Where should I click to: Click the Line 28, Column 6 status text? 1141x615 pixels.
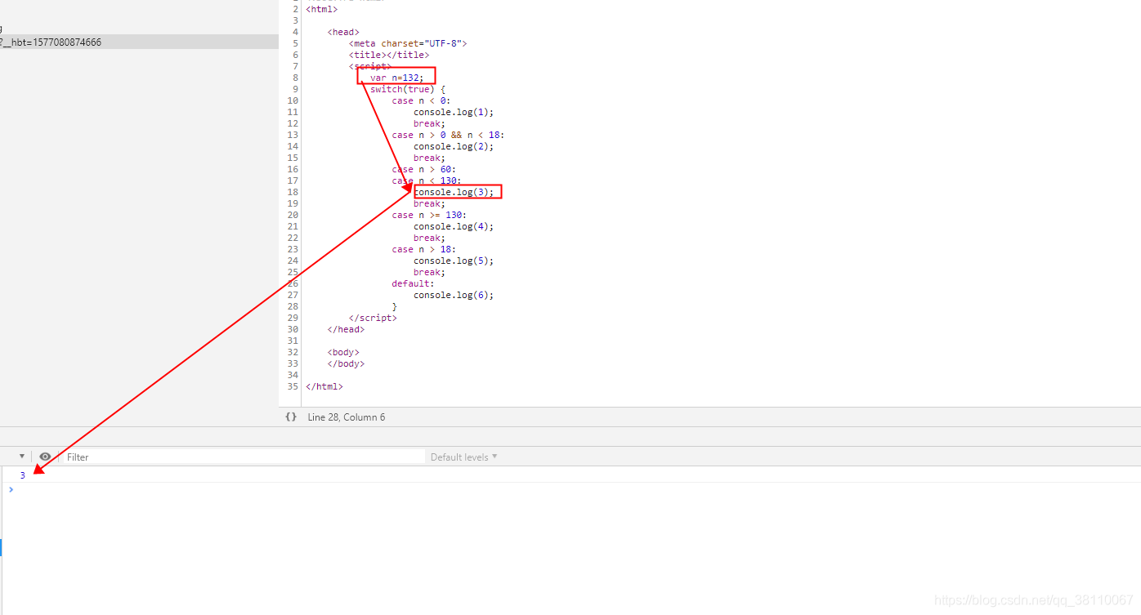pyautogui.click(x=345, y=417)
